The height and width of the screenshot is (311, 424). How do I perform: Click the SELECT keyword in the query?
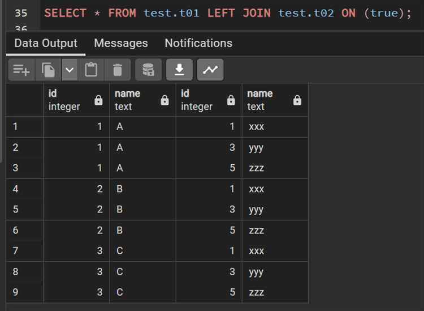[65, 13]
